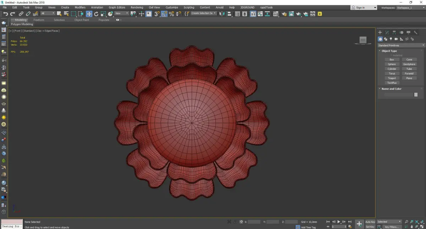The width and height of the screenshot is (426, 229).
Task: Click the Teapot primitive button
Action: coord(392,78)
